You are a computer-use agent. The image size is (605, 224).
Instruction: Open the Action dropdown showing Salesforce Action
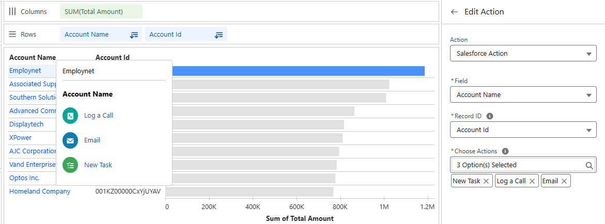523,54
